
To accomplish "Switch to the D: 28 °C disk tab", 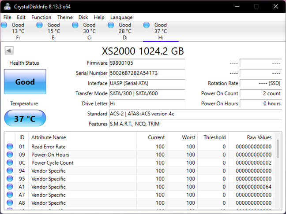I will tap(125, 31).
